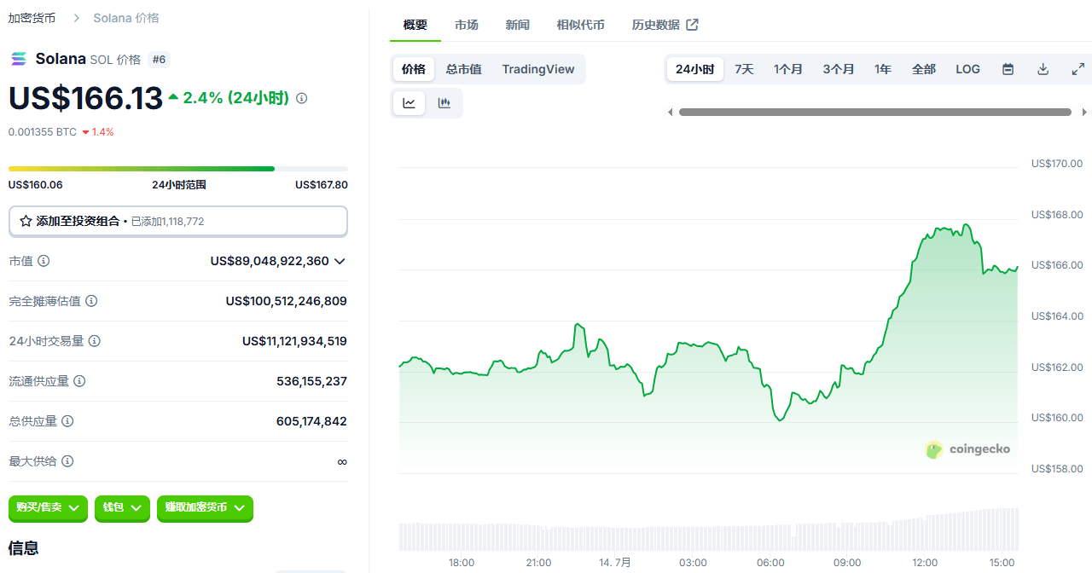The image size is (1092, 573).
Task: Click the breadcrumb chevron separator
Action: tap(76, 18)
